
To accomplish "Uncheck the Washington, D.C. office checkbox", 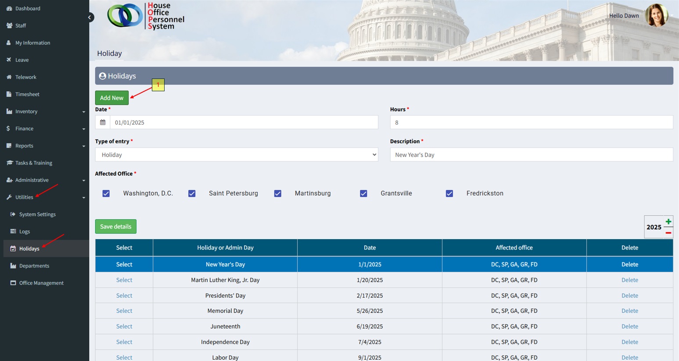I will [106, 193].
